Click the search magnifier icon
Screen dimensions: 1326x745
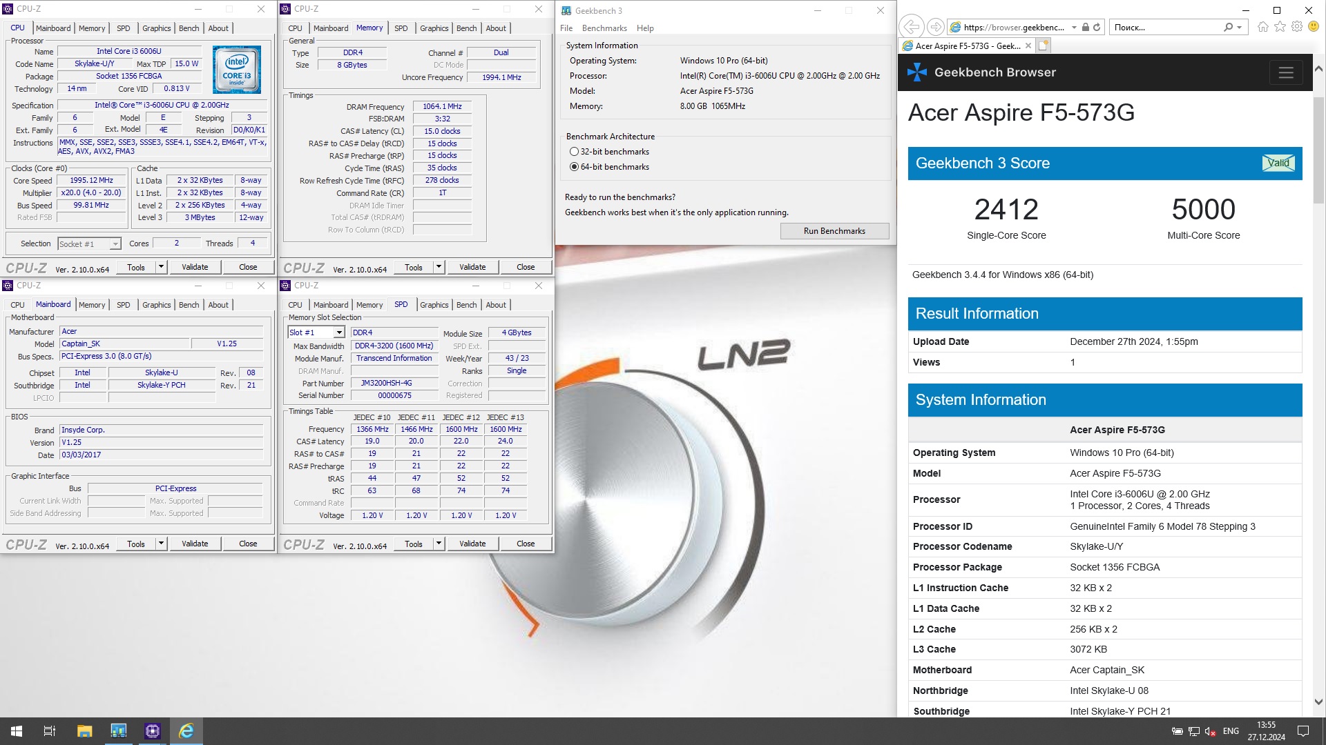pos(1228,27)
